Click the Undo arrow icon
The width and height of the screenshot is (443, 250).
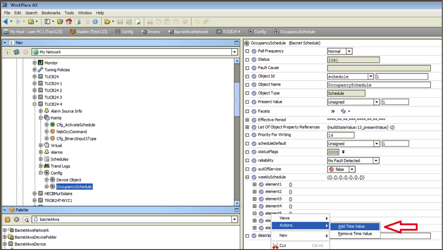tap(197, 22)
